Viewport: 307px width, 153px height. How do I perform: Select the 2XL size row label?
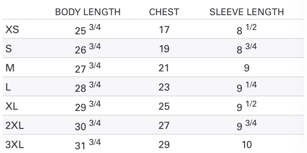point(15,125)
